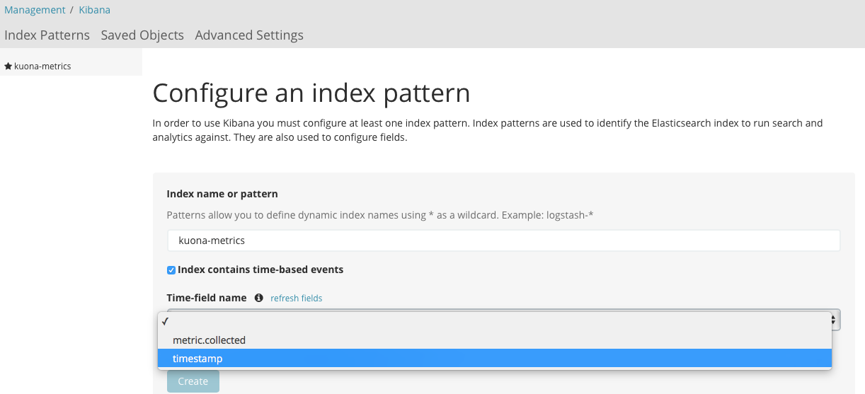865x394 pixels.
Task: Click the info icon beside Time-field name
Action: point(259,298)
